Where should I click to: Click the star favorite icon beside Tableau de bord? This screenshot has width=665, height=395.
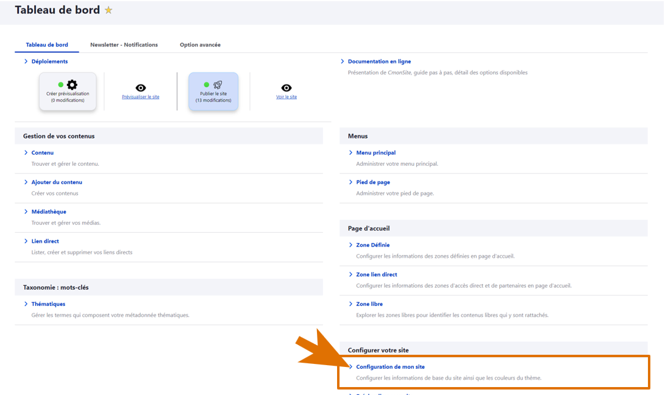tap(108, 10)
